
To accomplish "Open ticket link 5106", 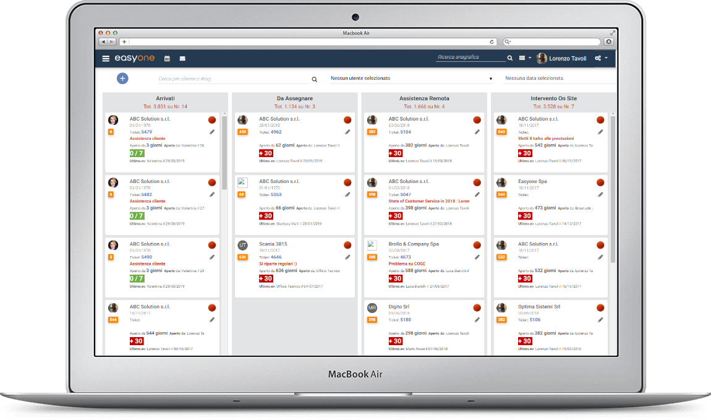I will coord(535,320).
